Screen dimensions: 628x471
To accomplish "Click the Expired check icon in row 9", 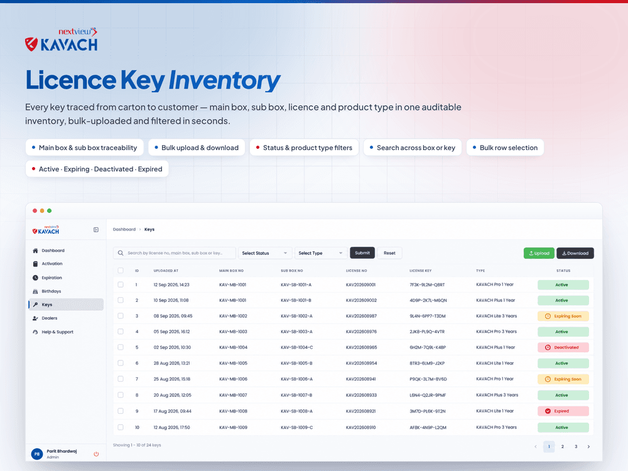I will [x=548, y=411].
